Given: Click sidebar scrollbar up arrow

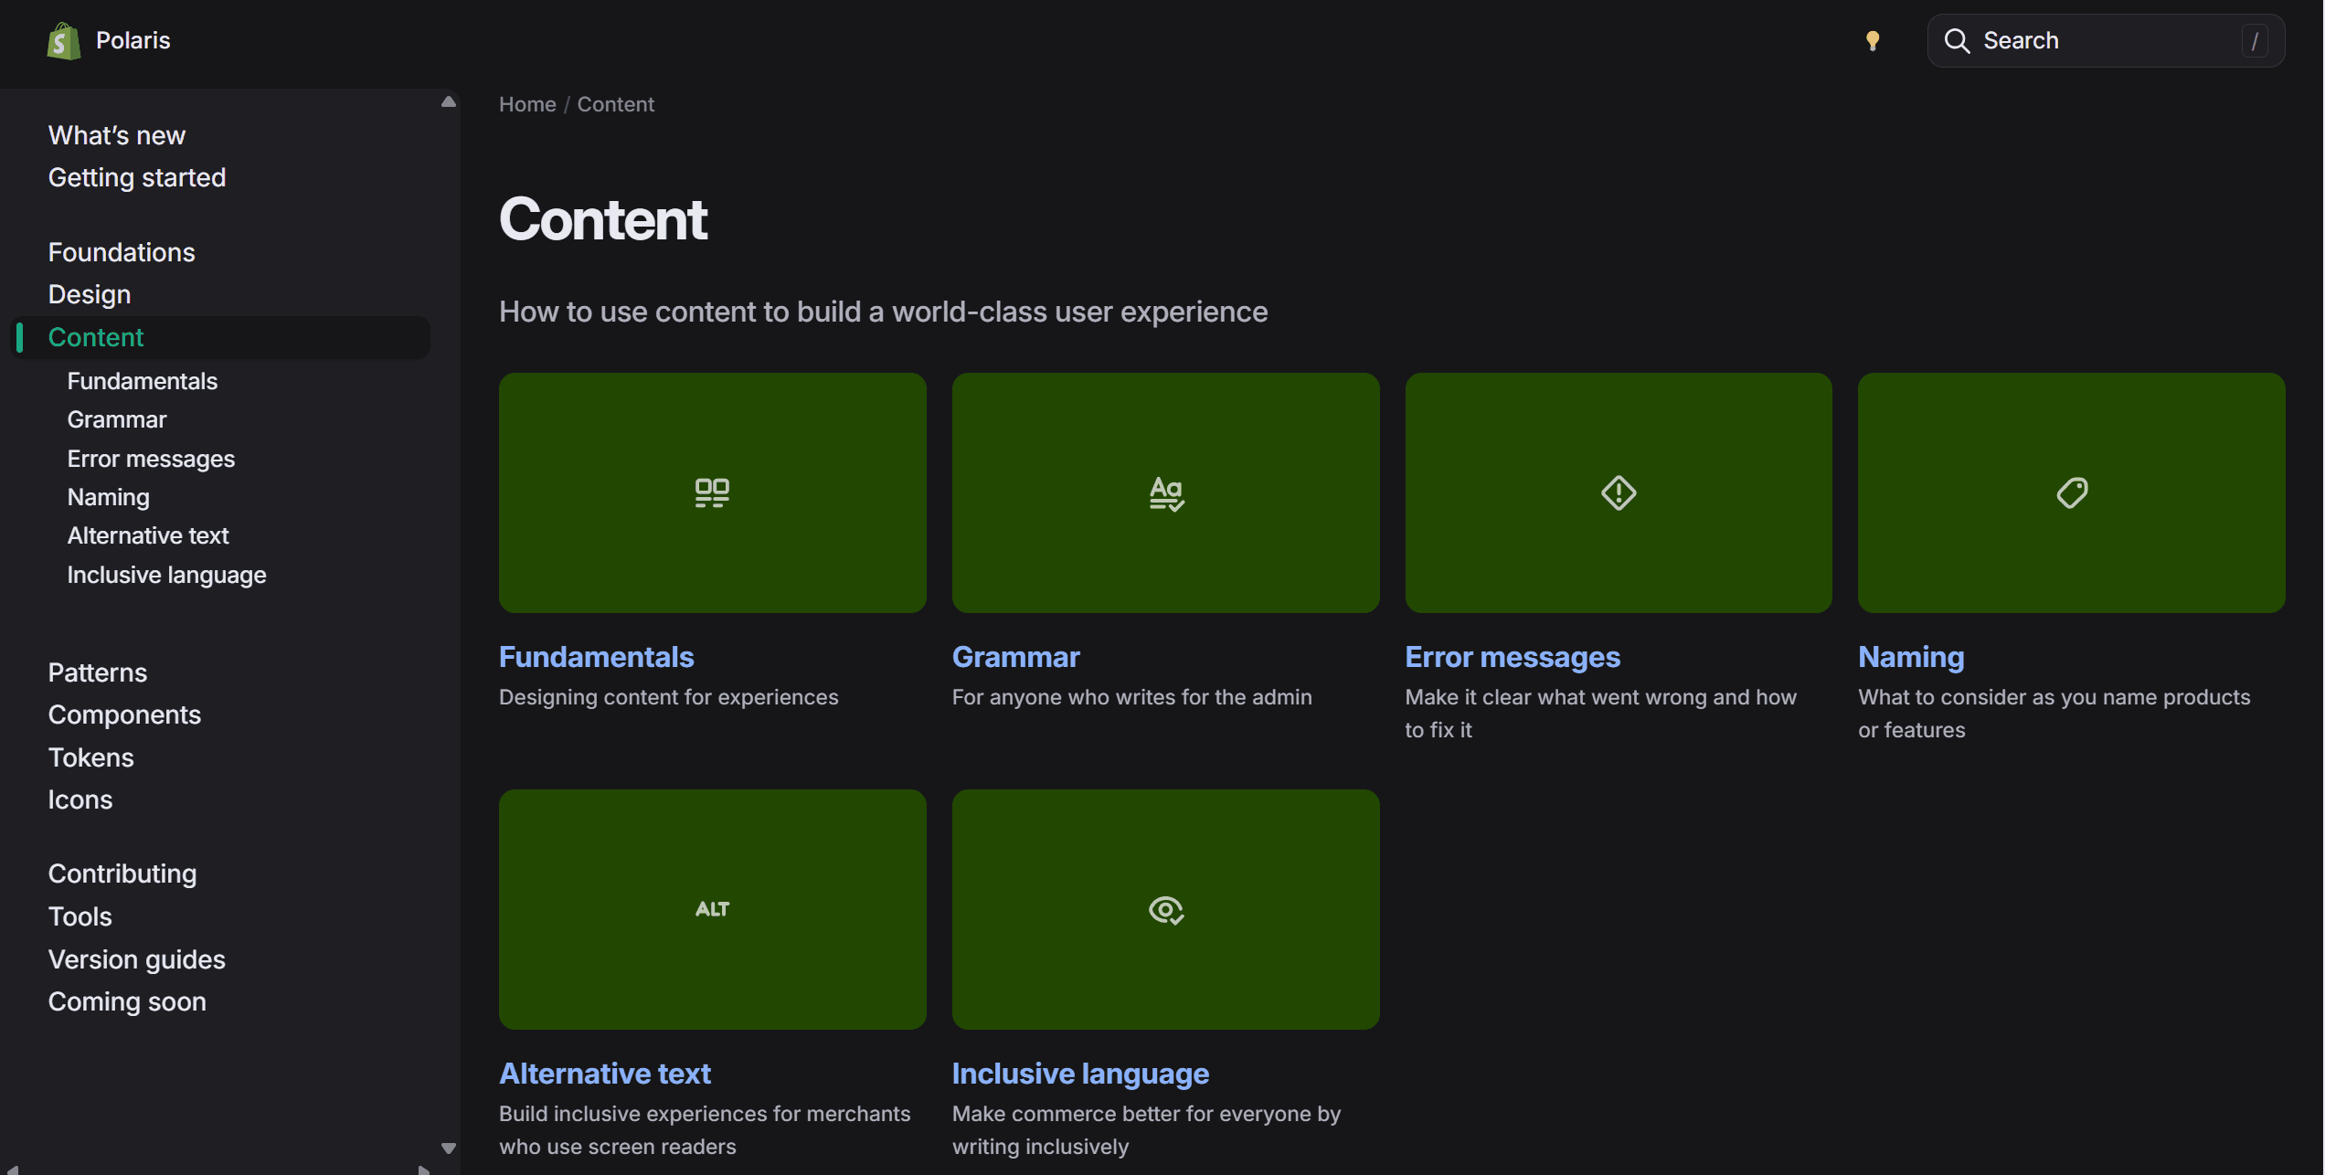Looking at the screenshot, I should point(449,101).
